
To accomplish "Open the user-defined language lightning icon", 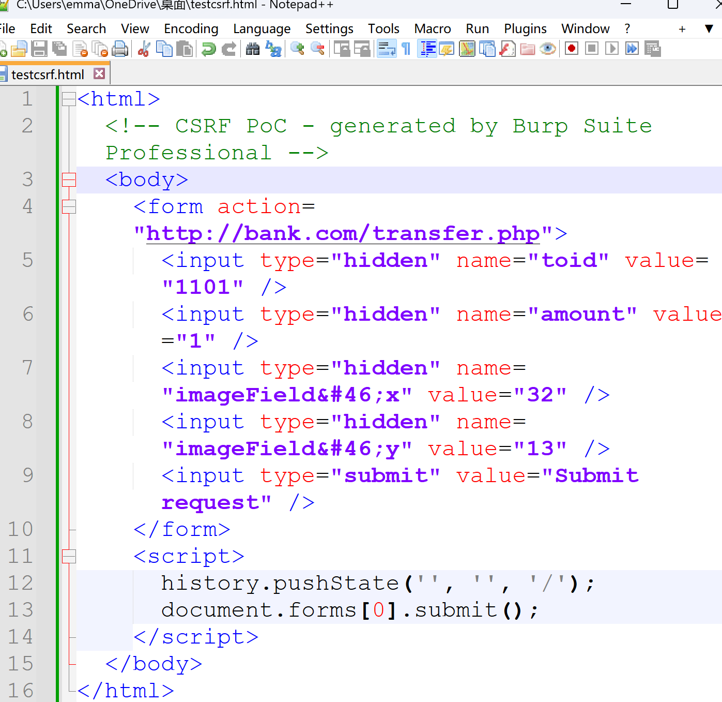I will (447, 49).
